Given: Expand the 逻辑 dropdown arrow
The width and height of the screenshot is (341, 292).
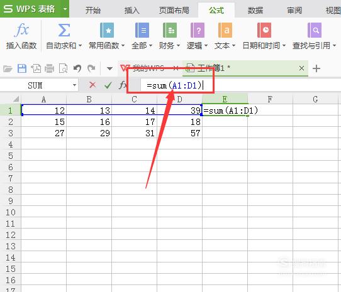Looking at the screenshot, I should coord(206,46).
